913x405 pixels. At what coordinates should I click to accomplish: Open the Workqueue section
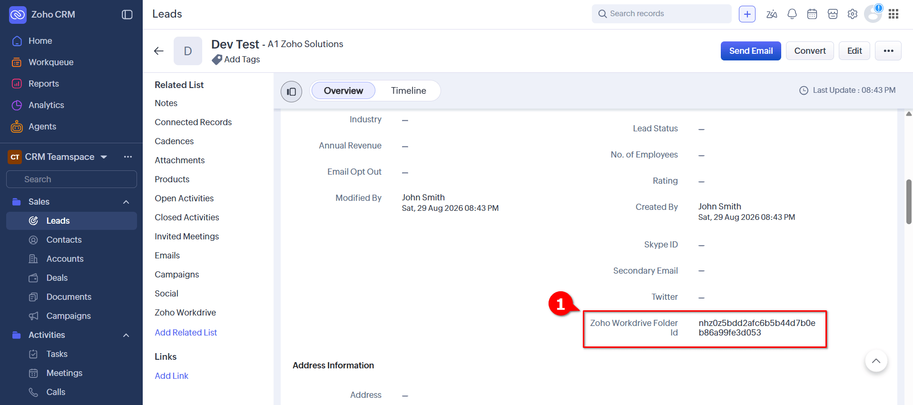point(51,62)
